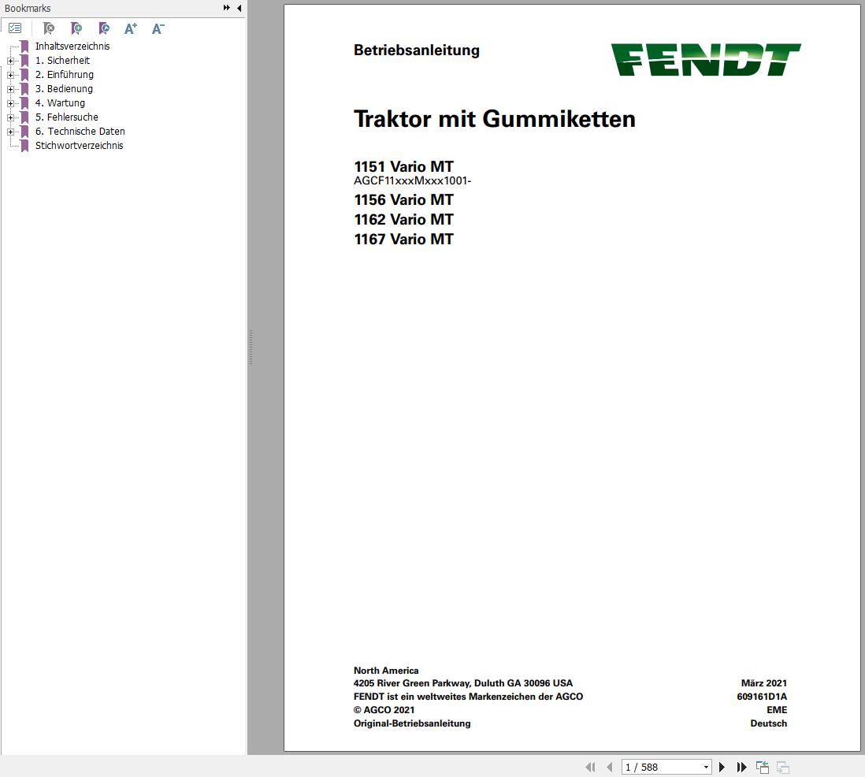
Task: Click the Bookmarks panel title
Action: tap(28, 9)
